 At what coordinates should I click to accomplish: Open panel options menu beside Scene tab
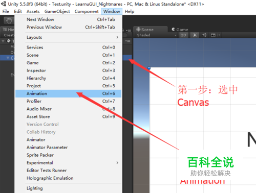pyautogui.click(x=129, y=31)
